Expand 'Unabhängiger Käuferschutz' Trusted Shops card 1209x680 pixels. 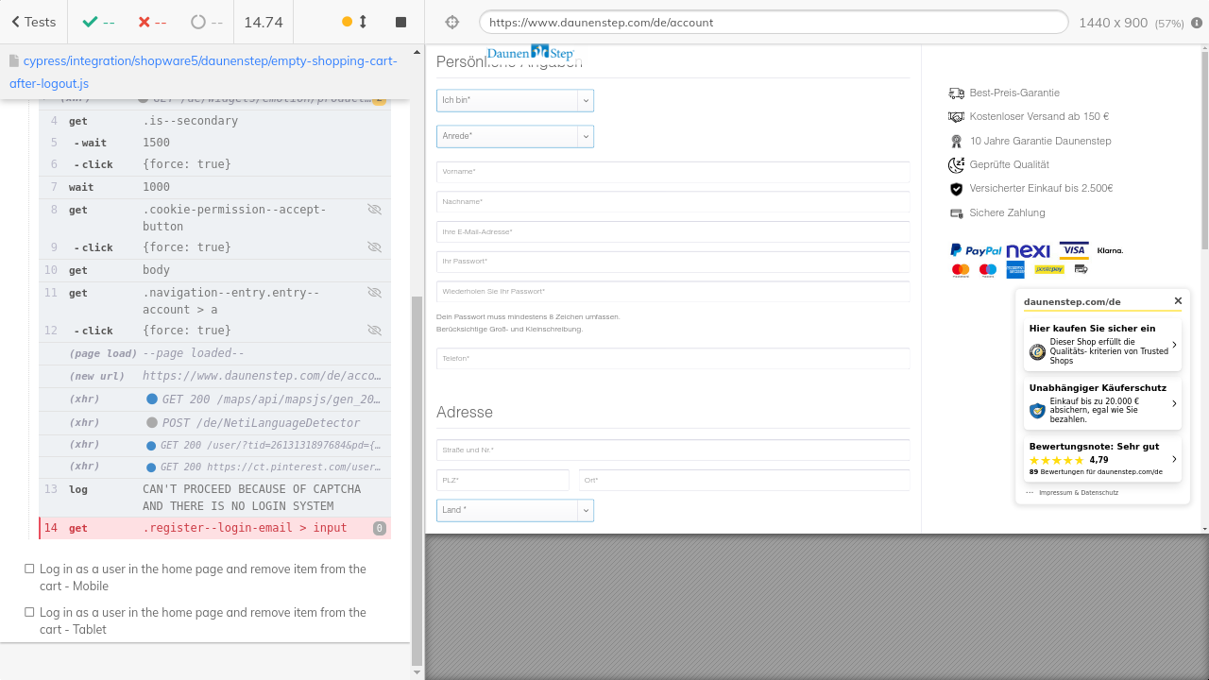coord(1101,403)
